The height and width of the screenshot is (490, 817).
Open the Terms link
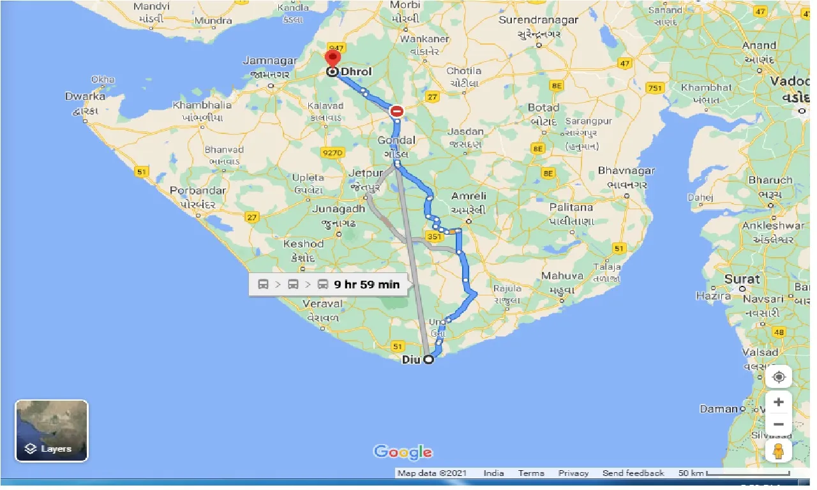(531, 473)
